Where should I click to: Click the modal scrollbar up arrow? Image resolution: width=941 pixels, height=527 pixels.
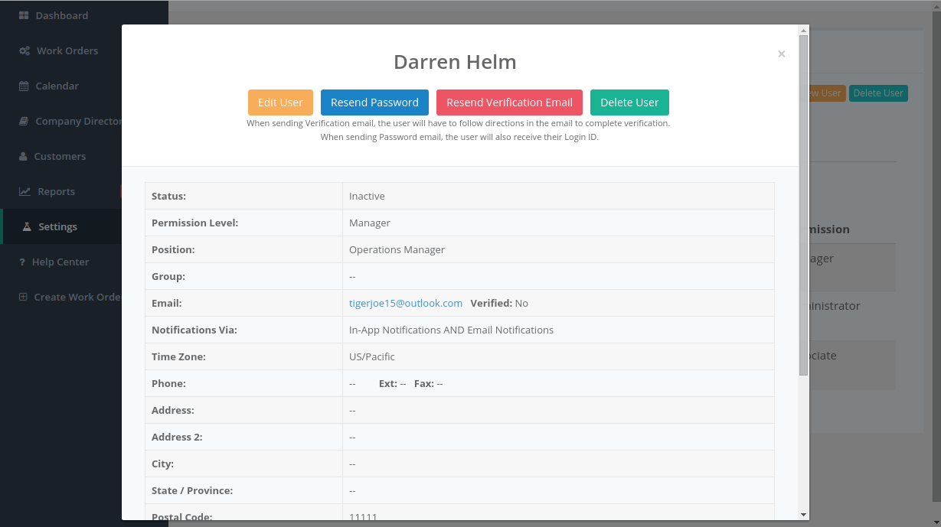[803, 31]
